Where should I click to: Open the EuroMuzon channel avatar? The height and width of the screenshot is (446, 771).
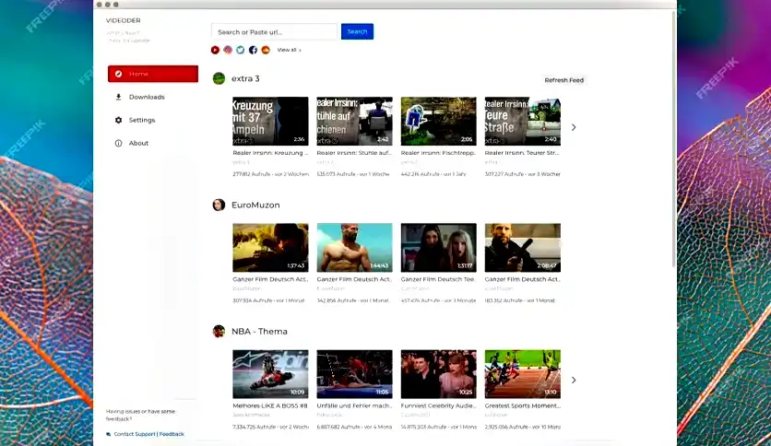(x=219, y=205)
